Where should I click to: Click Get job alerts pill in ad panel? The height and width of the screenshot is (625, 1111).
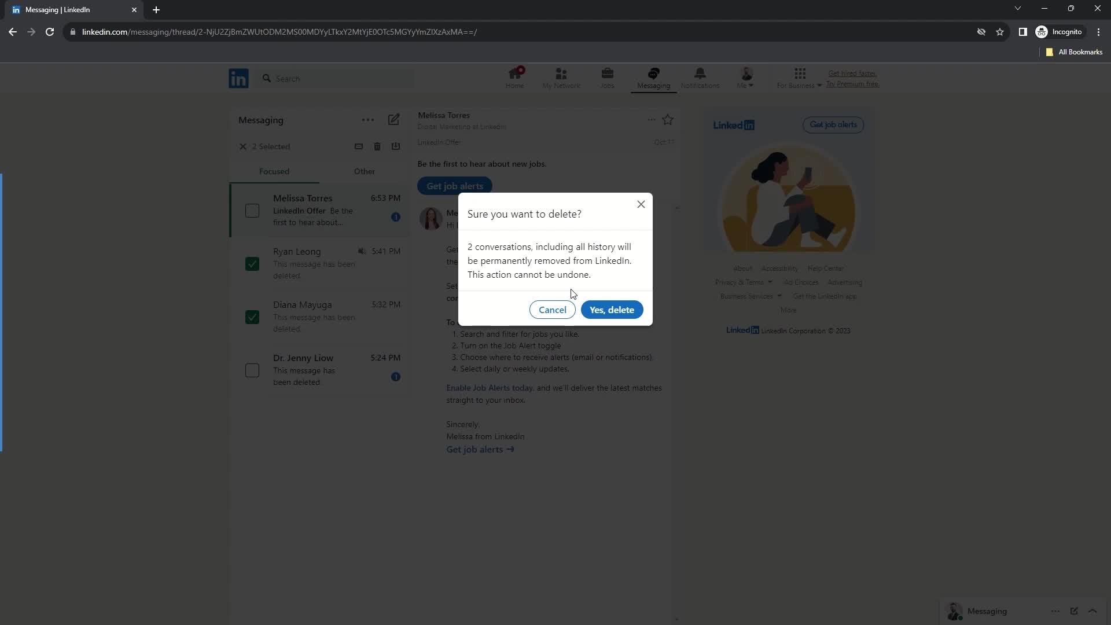click(x=833, y=124)
